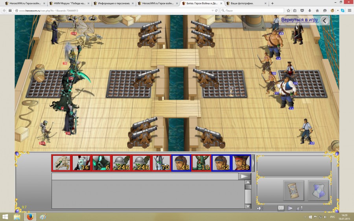
Task: Open File Explorer from the taskbar
Action: [17, 217]
